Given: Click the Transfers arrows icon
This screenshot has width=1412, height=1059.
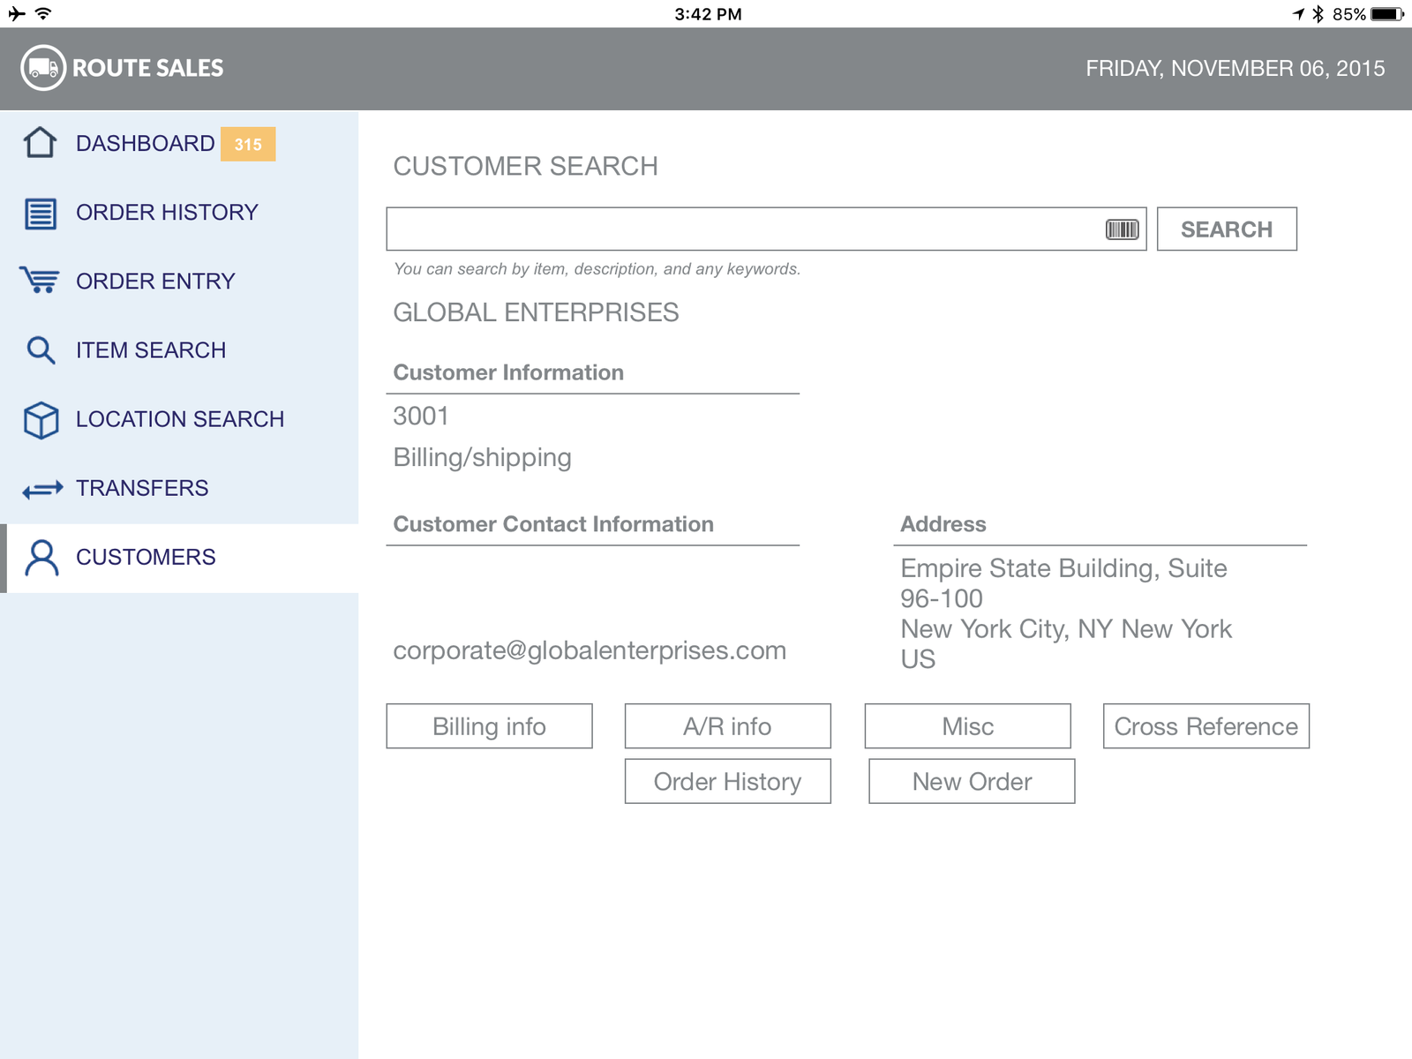Looking at the screenshot, I should click(x=42, y=489).
